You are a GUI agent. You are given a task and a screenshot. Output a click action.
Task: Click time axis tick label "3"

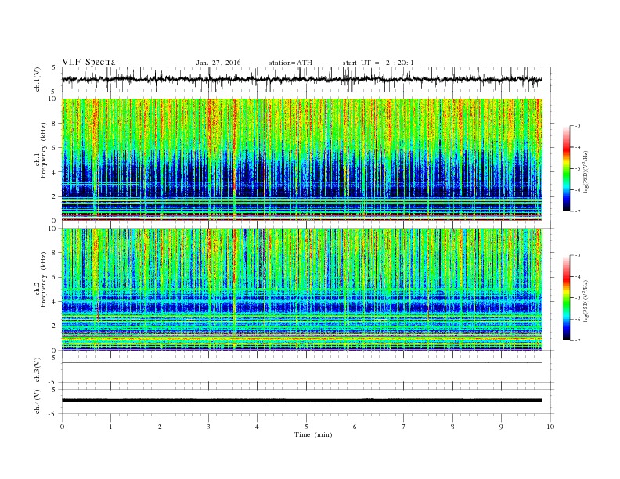(x=208, y=427)
